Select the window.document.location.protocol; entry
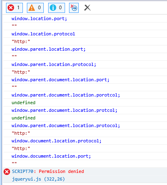Screen dimensions: 167x185 (x=57, y=141)
